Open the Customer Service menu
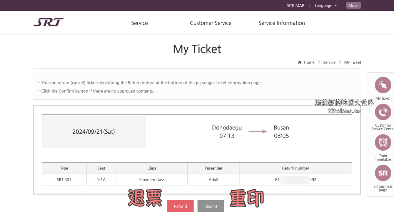This screenshot has height=213, width=394. tap(210, 23)
